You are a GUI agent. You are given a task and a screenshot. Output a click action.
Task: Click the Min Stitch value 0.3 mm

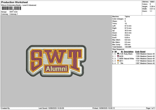point(128,42)
